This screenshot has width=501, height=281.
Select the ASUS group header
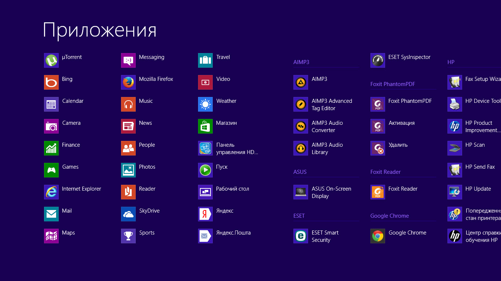300,172
